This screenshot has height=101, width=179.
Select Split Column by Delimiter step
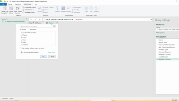pos(167,47)
